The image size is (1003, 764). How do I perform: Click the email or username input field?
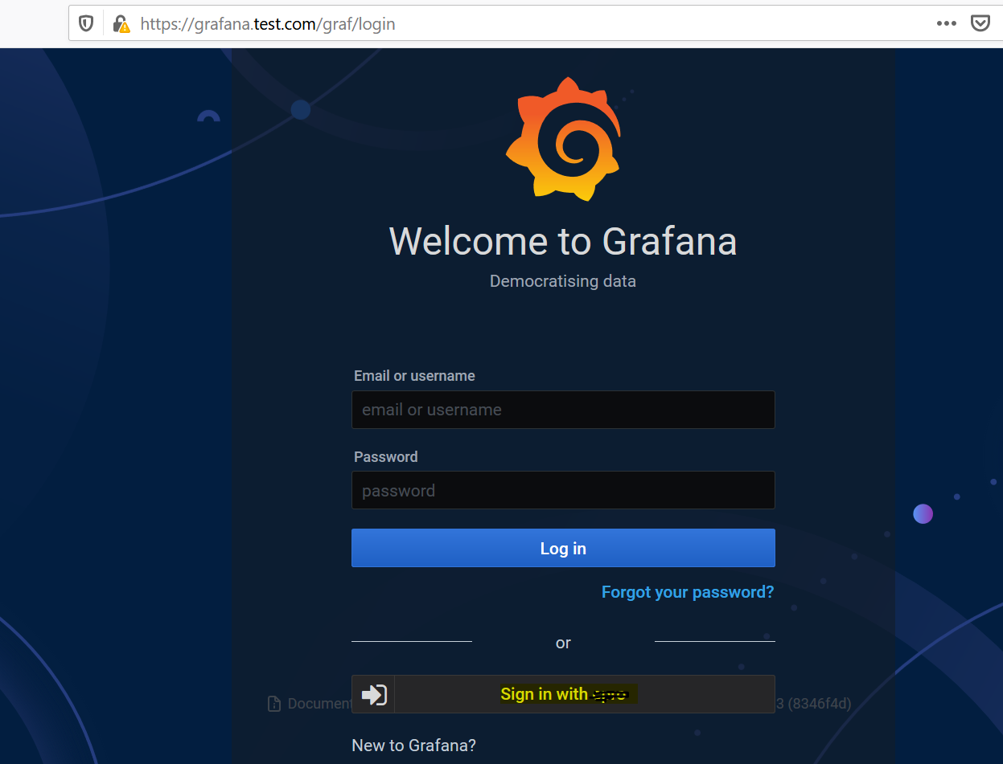(x=563, y=410)
